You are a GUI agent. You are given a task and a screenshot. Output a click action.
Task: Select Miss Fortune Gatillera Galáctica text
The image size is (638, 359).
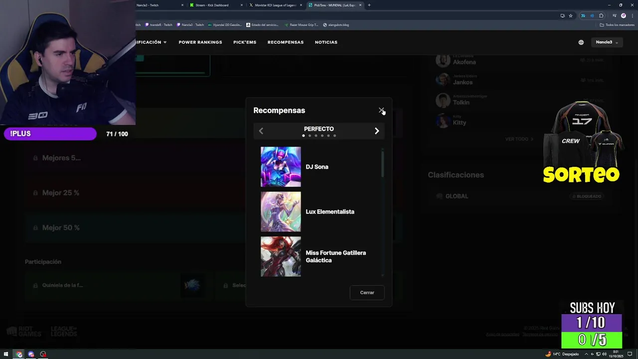[x=336, y=256]
